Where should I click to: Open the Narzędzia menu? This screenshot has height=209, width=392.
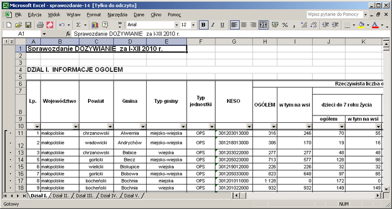coord(117,15)
